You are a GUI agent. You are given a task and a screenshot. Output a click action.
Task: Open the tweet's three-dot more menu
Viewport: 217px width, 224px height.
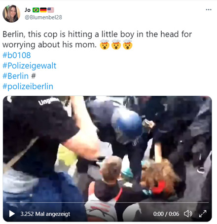coord(209,10)
